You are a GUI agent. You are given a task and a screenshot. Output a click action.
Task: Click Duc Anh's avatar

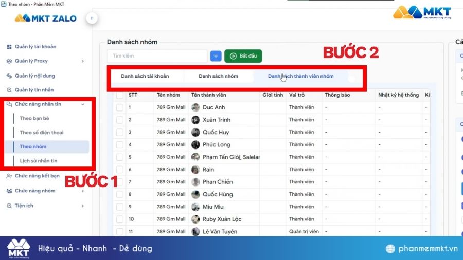(x=195, y=107)
